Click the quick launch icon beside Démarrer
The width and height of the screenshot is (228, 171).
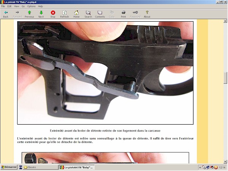pos(21,167)
